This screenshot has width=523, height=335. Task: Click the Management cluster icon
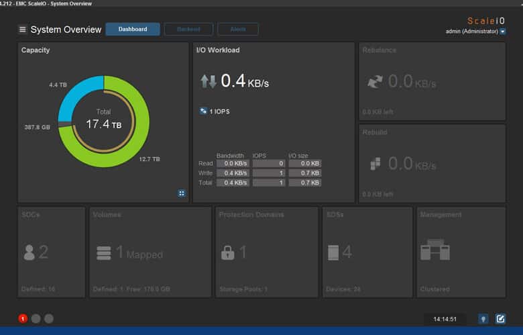(x=435, y=250)
